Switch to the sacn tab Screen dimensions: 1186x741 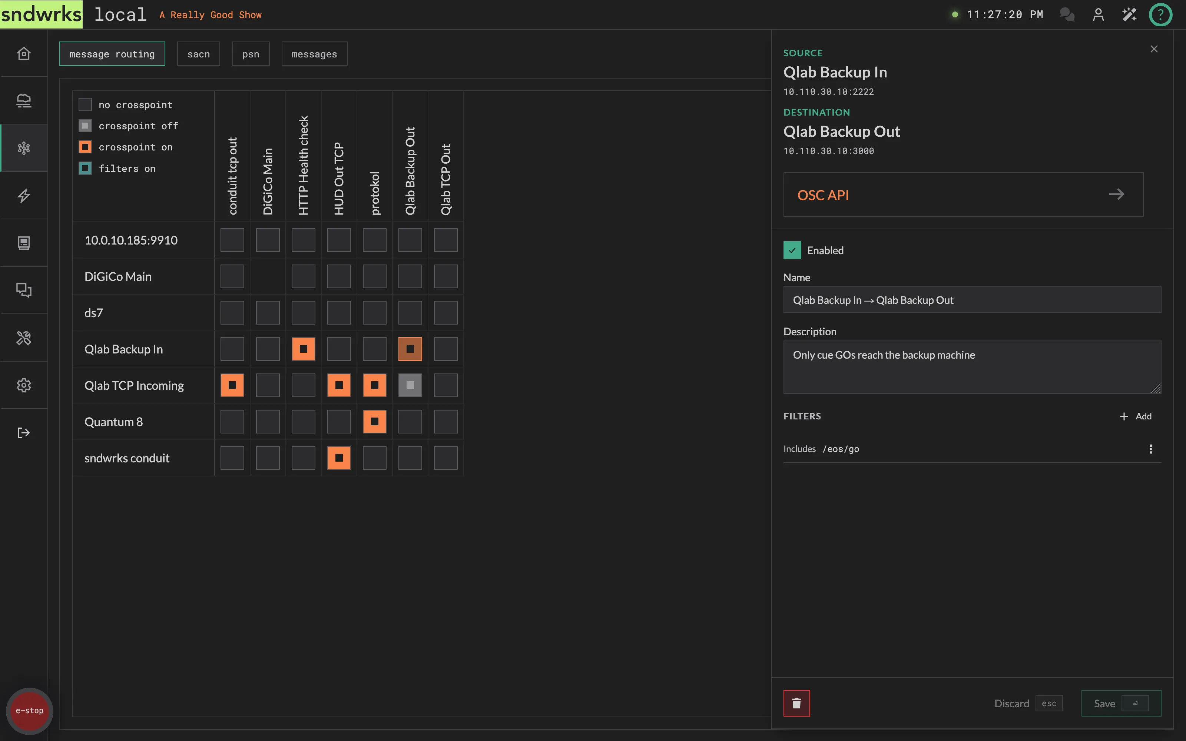coord(199,54)
